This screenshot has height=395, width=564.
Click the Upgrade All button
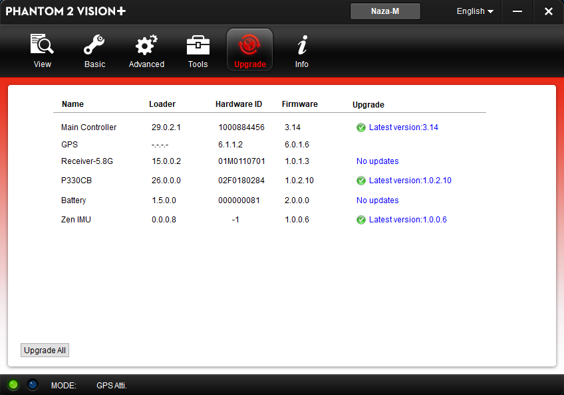45,350
